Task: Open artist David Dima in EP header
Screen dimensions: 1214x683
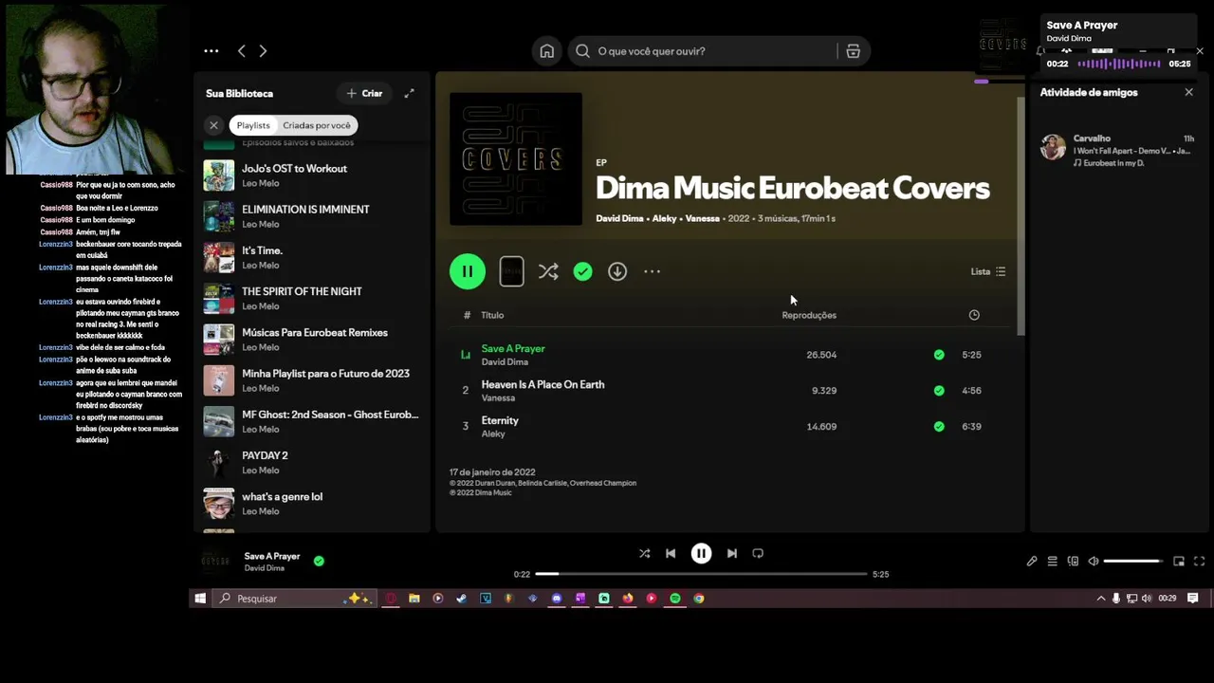Action: click(x=619, y=218)
